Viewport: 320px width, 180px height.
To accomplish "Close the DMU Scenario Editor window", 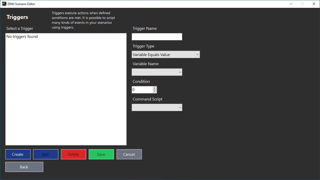I will tap(314, 4).
